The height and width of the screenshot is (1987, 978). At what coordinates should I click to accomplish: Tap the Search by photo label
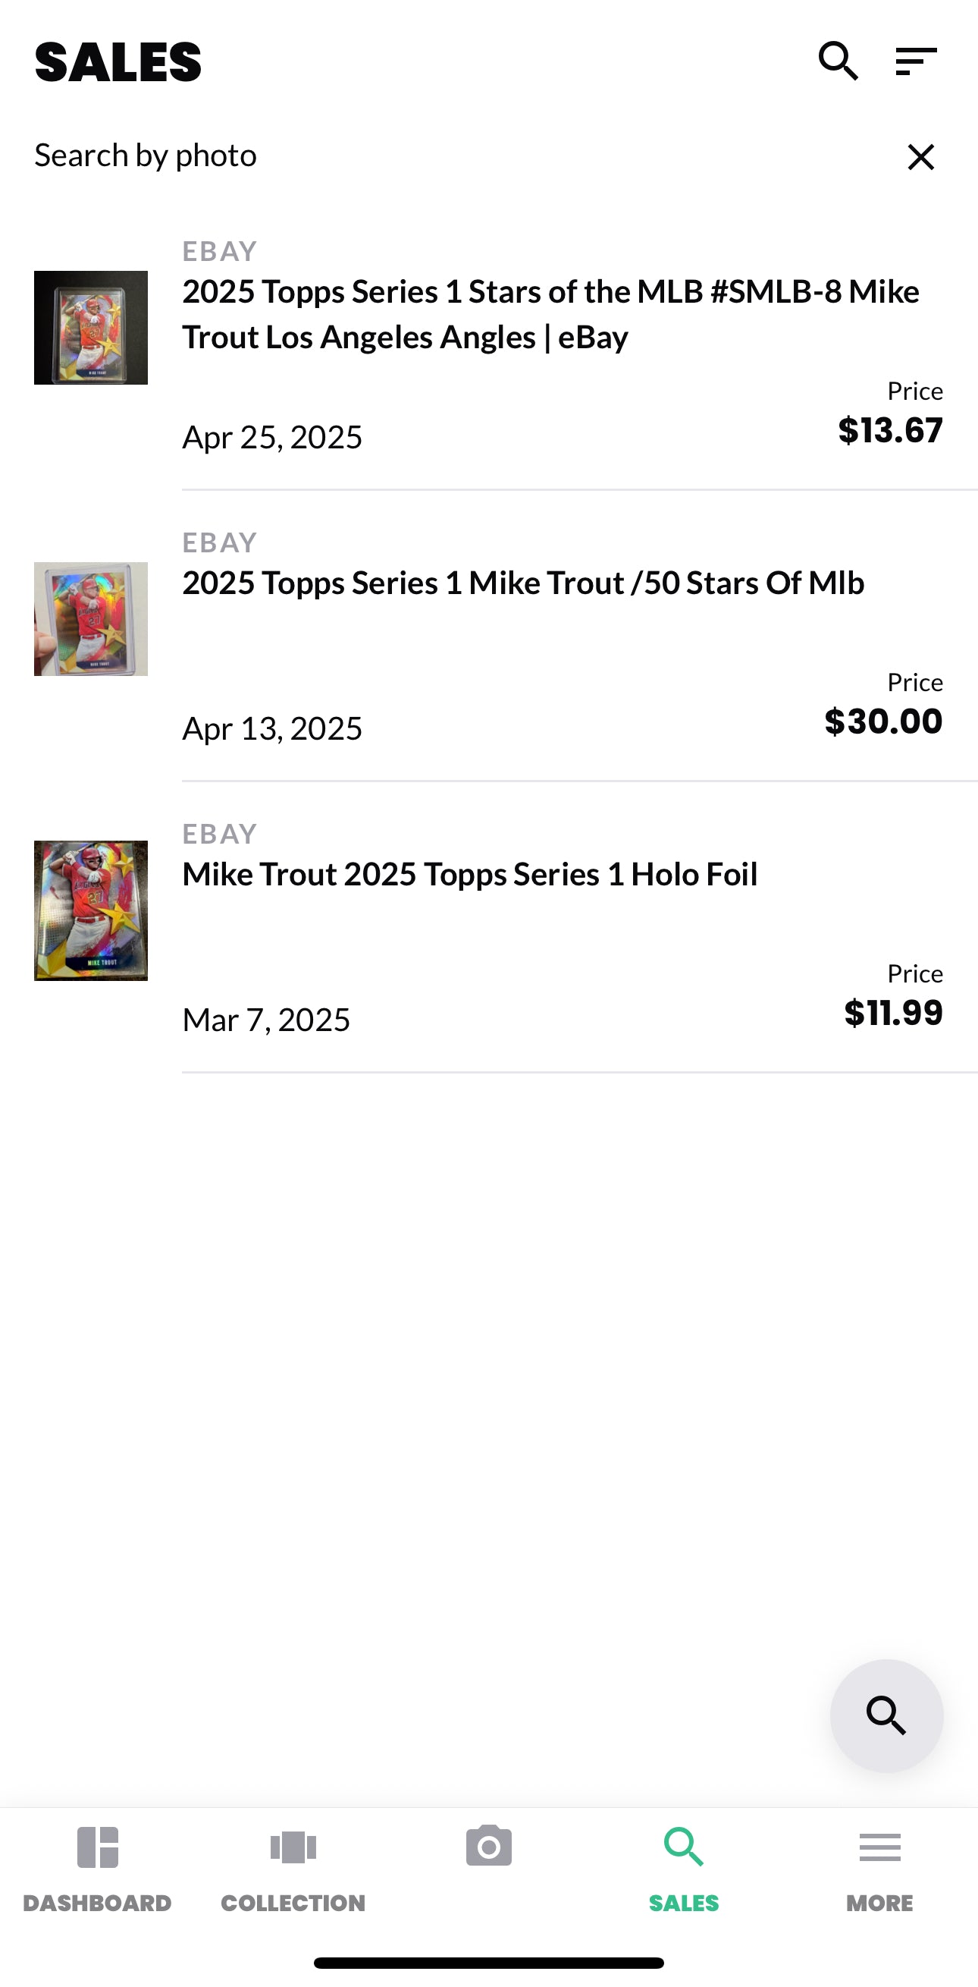click(146, 156)
